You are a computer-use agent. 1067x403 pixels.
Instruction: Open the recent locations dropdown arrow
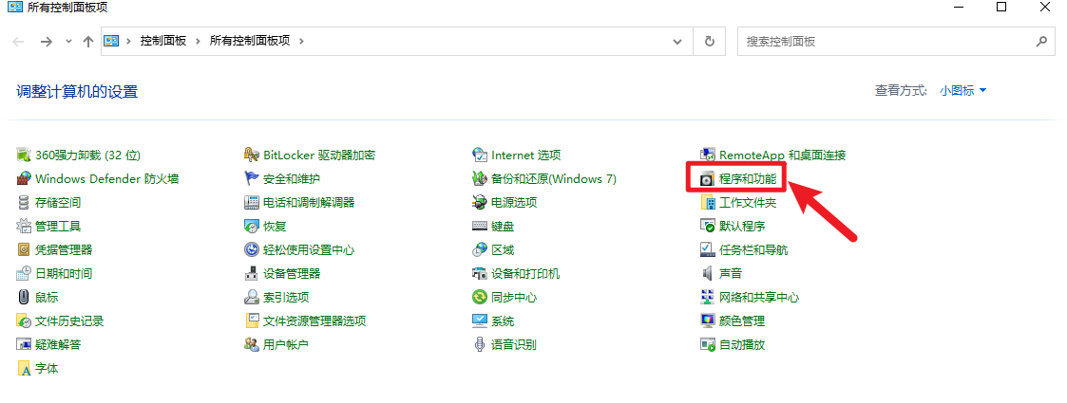(x=68, y=42)
